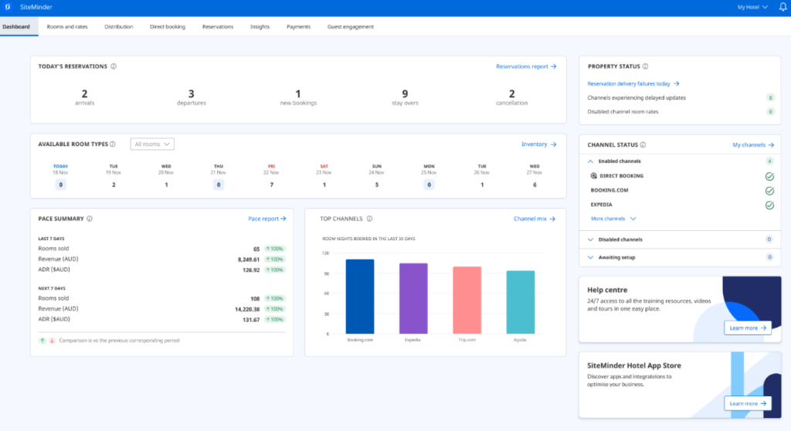791x431 pixels.
Task: Expand More channels list
Action: pyautogui.click(x=613, y=219)
